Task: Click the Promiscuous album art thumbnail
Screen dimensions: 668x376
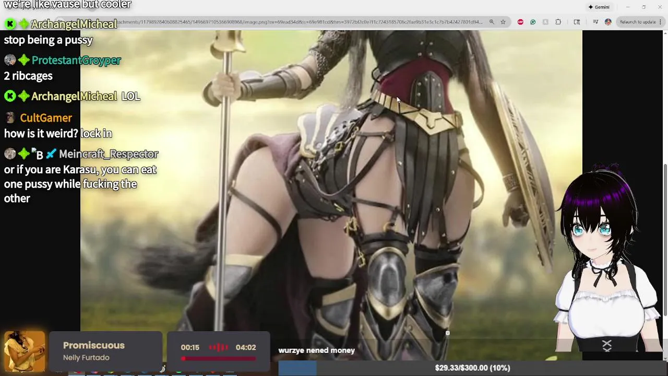Action: (x=24, y=351)
